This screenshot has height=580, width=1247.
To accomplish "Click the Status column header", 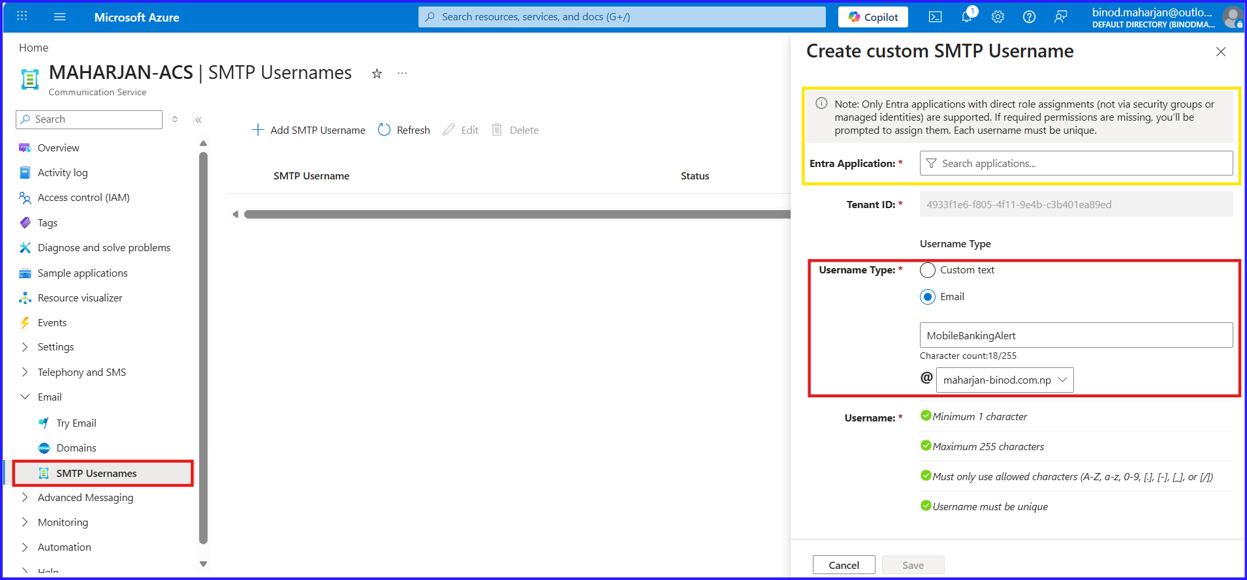I will click(x=695, y=176).
